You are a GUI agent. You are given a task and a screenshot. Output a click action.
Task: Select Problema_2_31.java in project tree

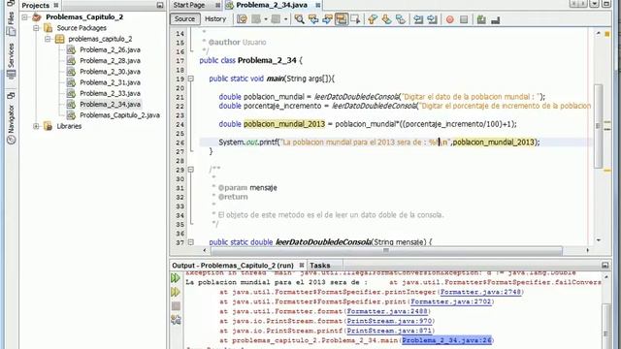coord(110,82)
